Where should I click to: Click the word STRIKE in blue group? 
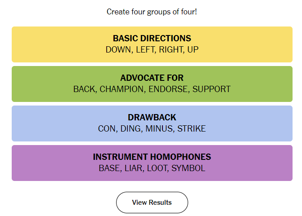coord(191,128)
